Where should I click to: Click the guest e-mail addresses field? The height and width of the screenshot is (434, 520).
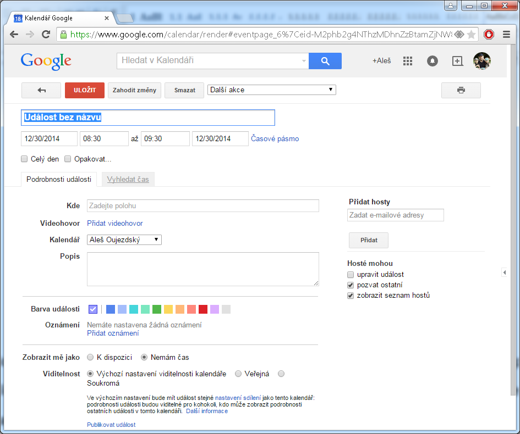(395, 215)
